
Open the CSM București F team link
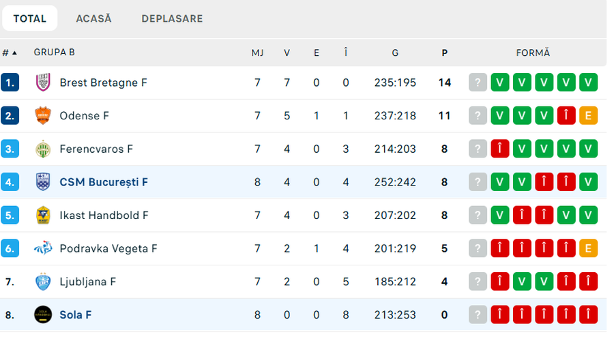(104, 182)
